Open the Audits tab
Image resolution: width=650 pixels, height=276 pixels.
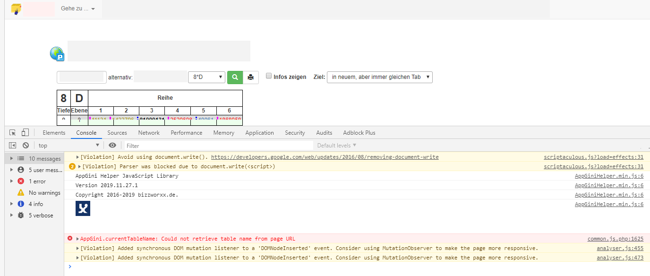(x=324, y=133)
